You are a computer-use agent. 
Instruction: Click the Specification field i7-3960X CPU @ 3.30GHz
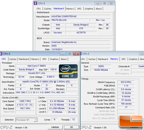(46, 82)
